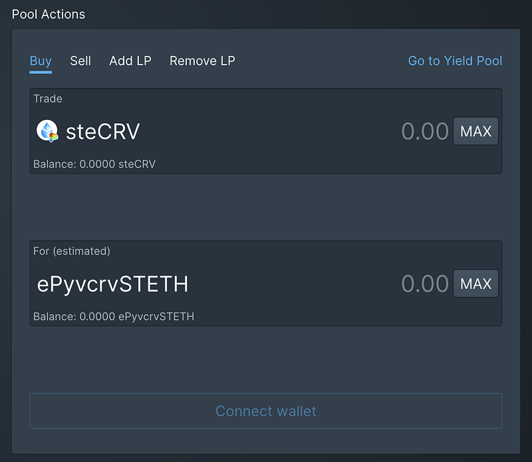Viewport: 532px width, 462px height.
Task: Click MAX in the Trade steCRV box
Action: [x=475, y=131]
